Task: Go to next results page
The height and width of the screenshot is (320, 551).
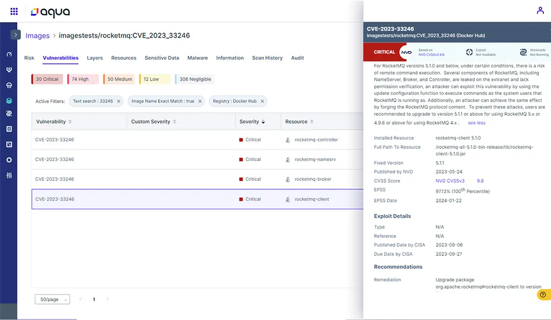Action: pyautogui.click(x=107, y=299)
